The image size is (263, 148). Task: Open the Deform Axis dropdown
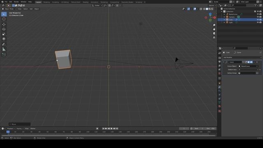pos(248,69)
